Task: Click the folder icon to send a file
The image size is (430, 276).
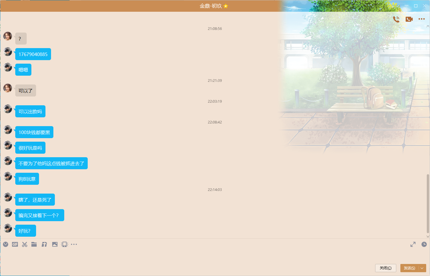Action: tap(34, 244)
